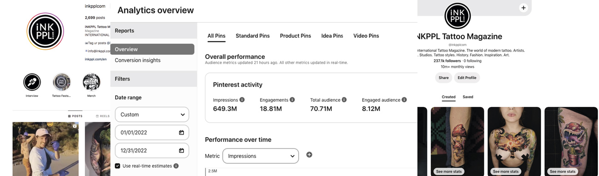Click the info icon beside Engagements

coord(292,100)
